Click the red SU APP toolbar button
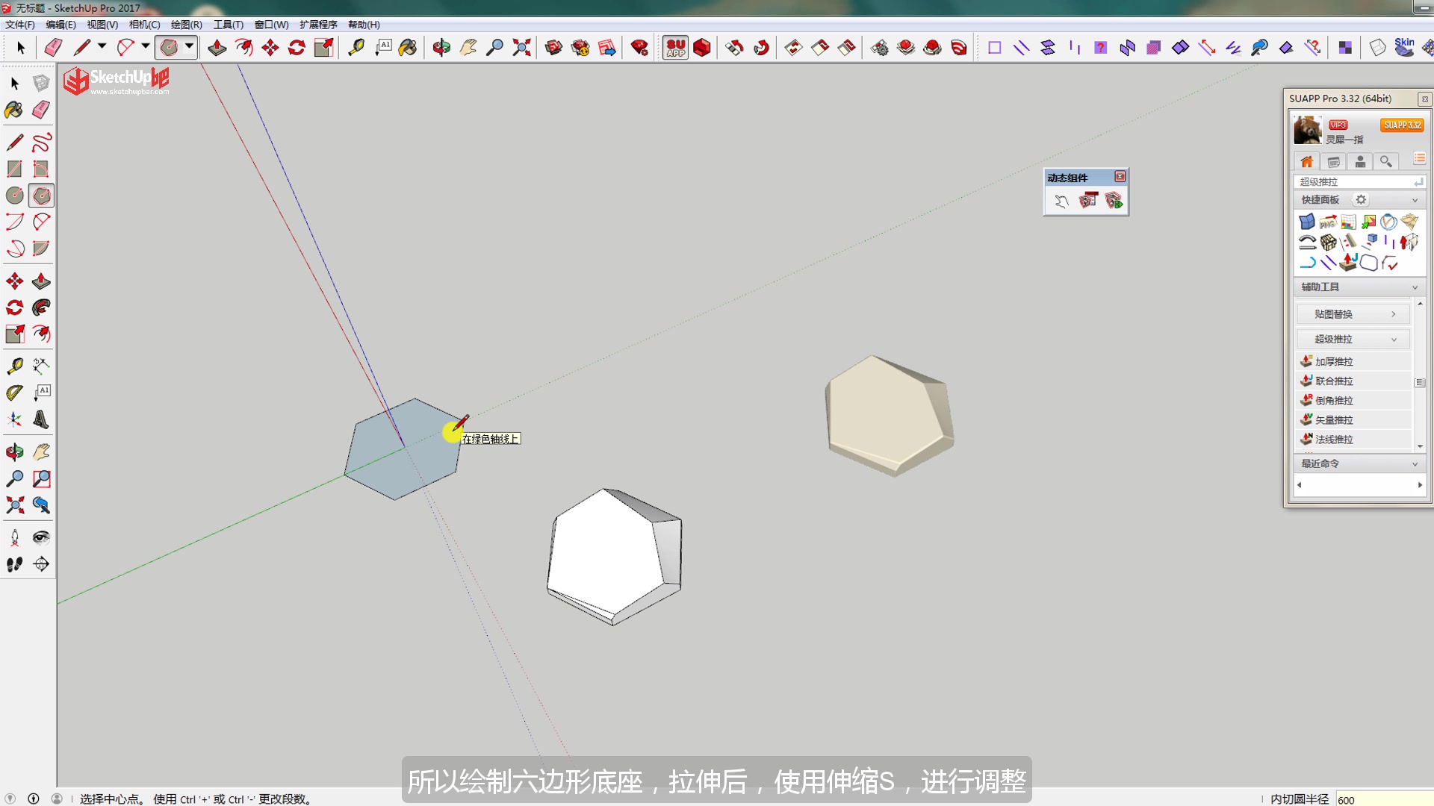The image size is (1434, 806). (x=675, y=48)
